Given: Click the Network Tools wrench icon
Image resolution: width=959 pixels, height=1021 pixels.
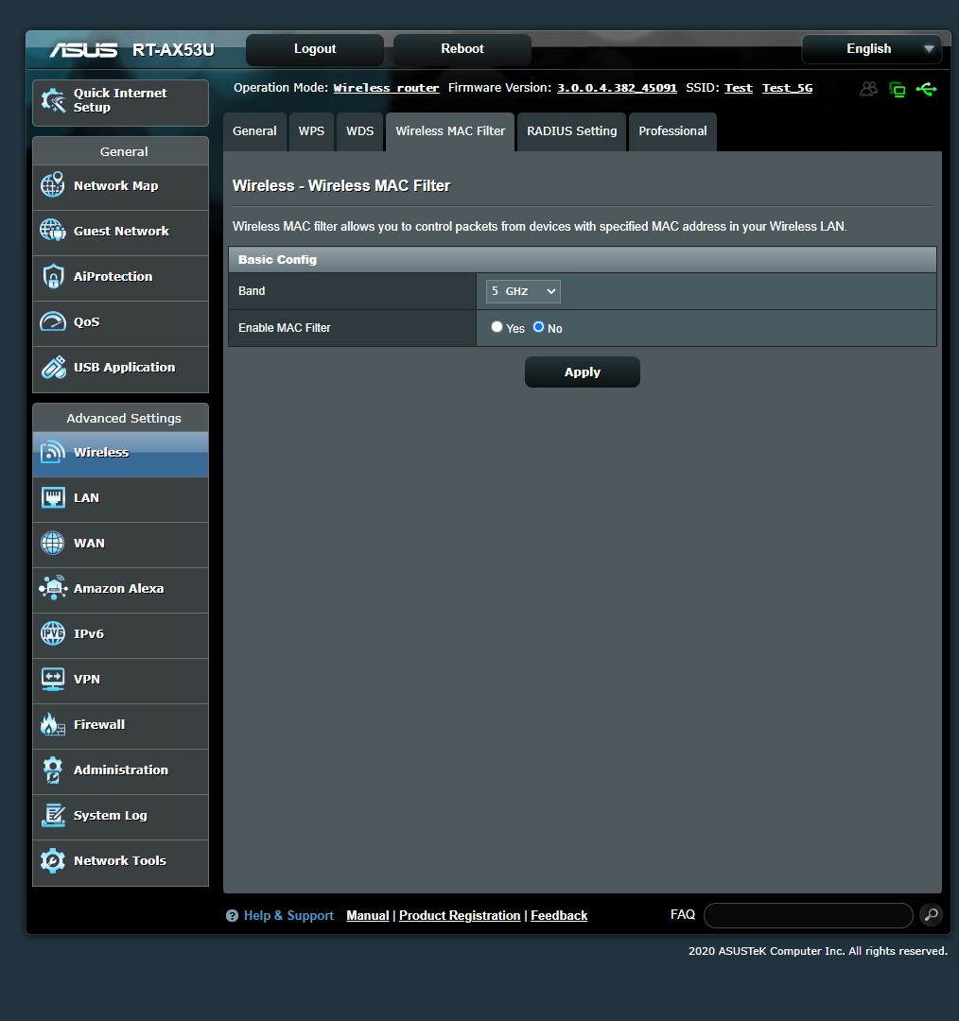Looking at the screenshot, I should tap(53, 861).
